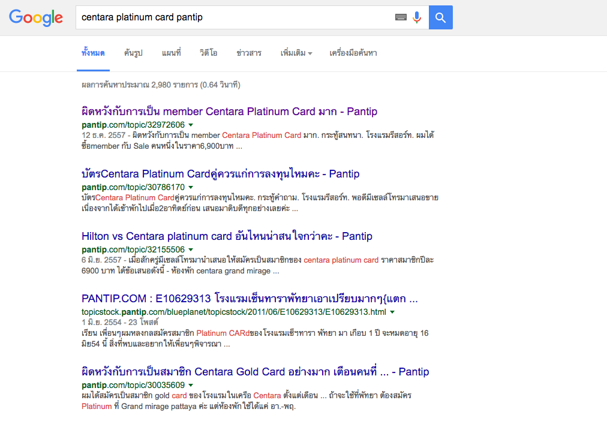Click the Google logo
607x421 pixels.
click(x=35, y=18)
